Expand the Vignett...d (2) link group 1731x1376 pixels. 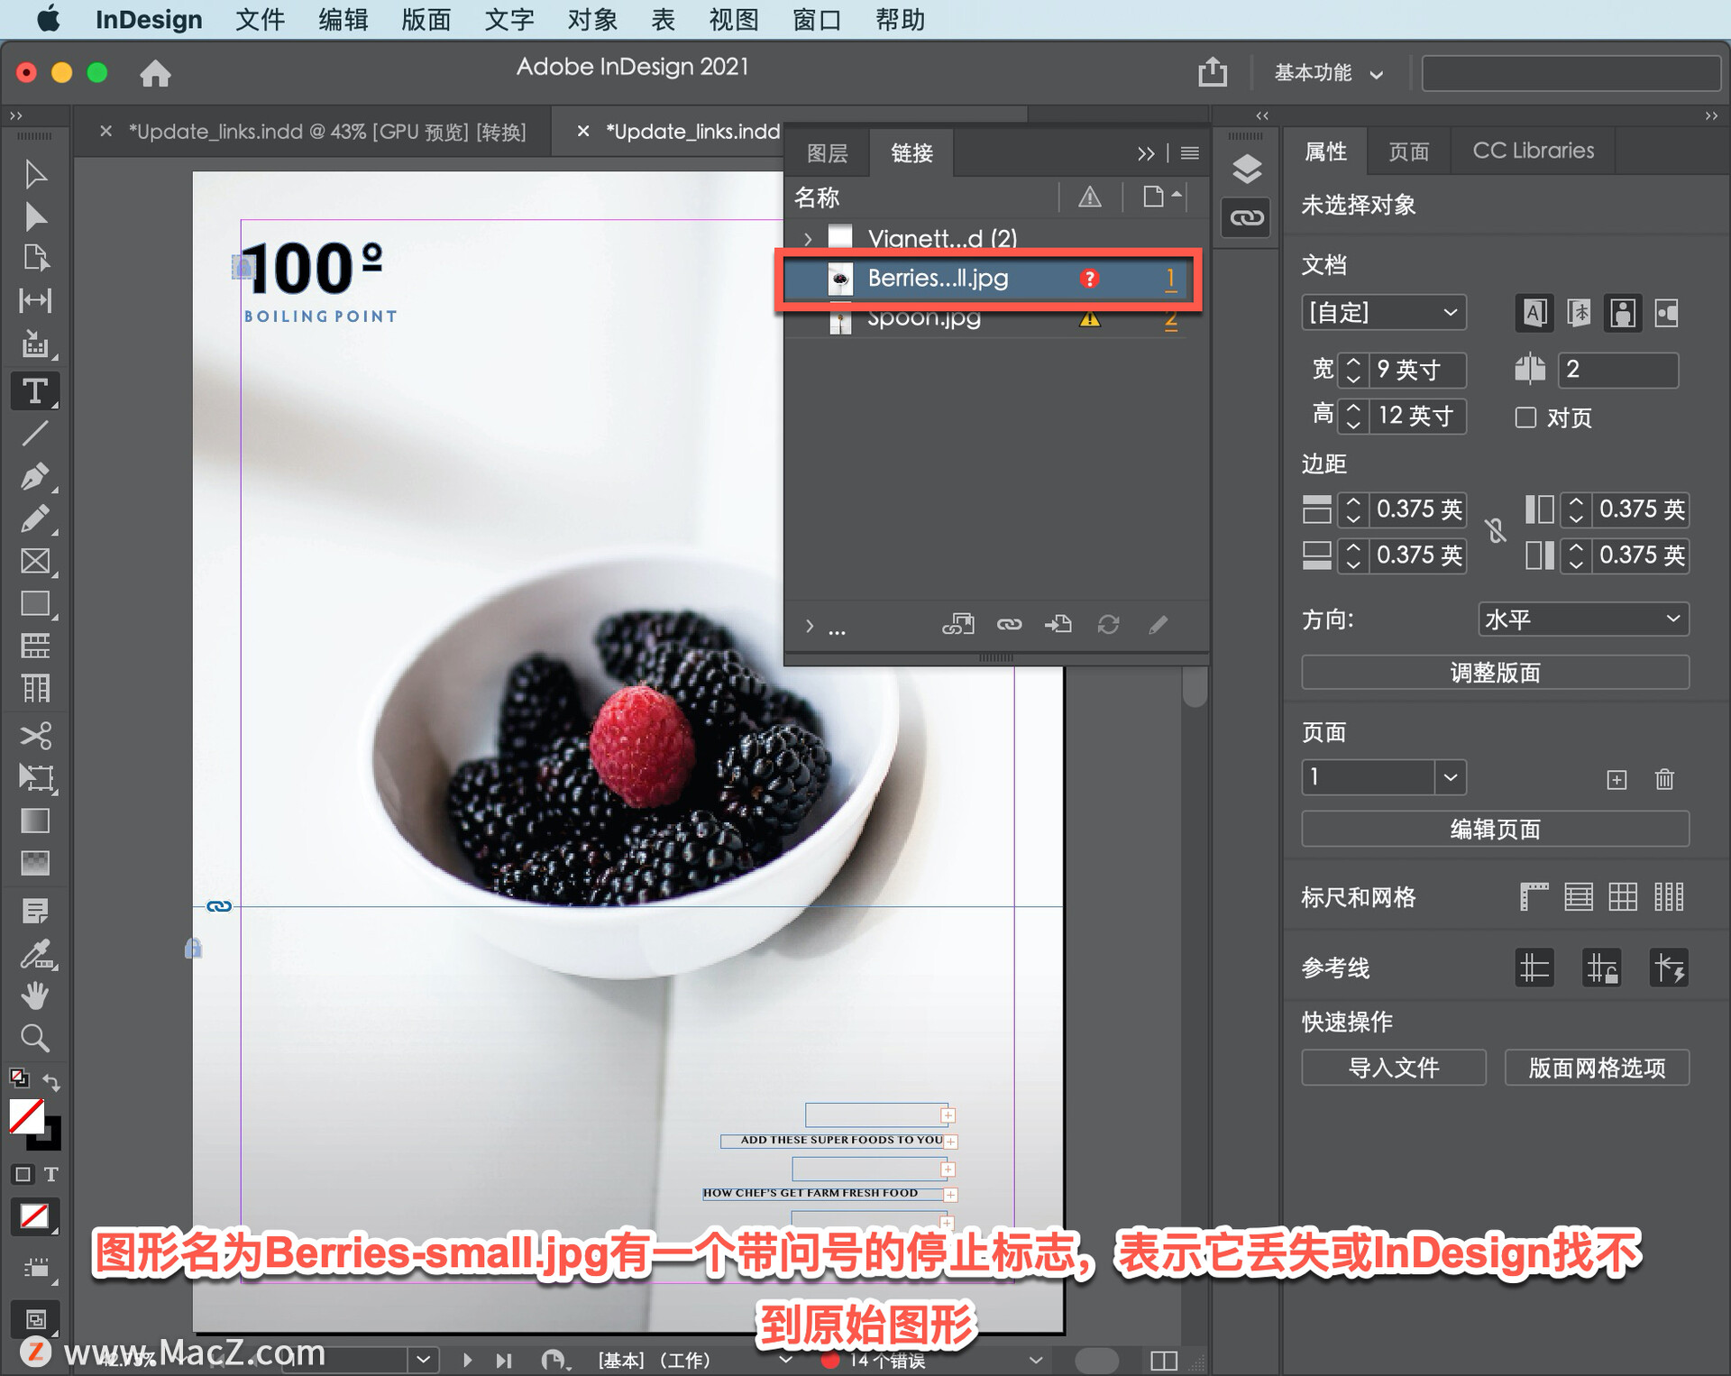(808, 239)
